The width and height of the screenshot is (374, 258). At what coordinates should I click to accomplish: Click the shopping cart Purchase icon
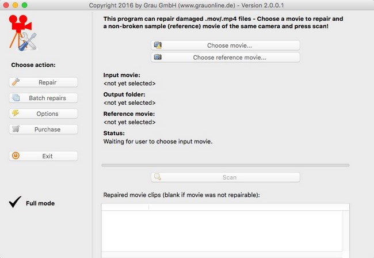pos(16,130)
